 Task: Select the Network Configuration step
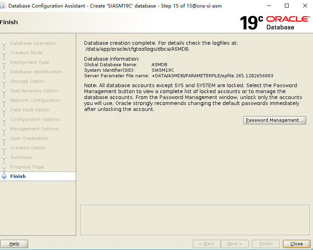[35, 100]
